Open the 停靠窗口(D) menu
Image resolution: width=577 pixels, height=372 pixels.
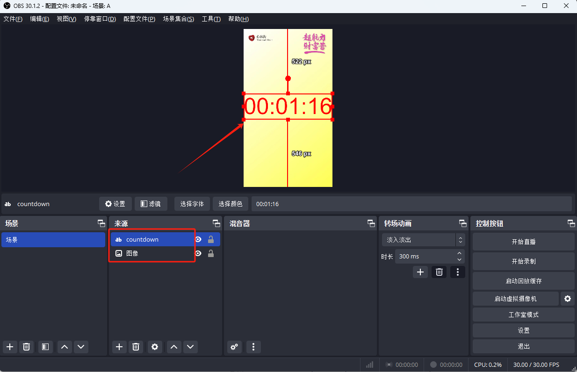pyautogui.click(x=100, y=19)
